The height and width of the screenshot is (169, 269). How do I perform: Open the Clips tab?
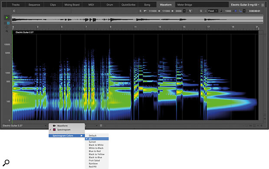pyautogui.click(x=52, y=5)
